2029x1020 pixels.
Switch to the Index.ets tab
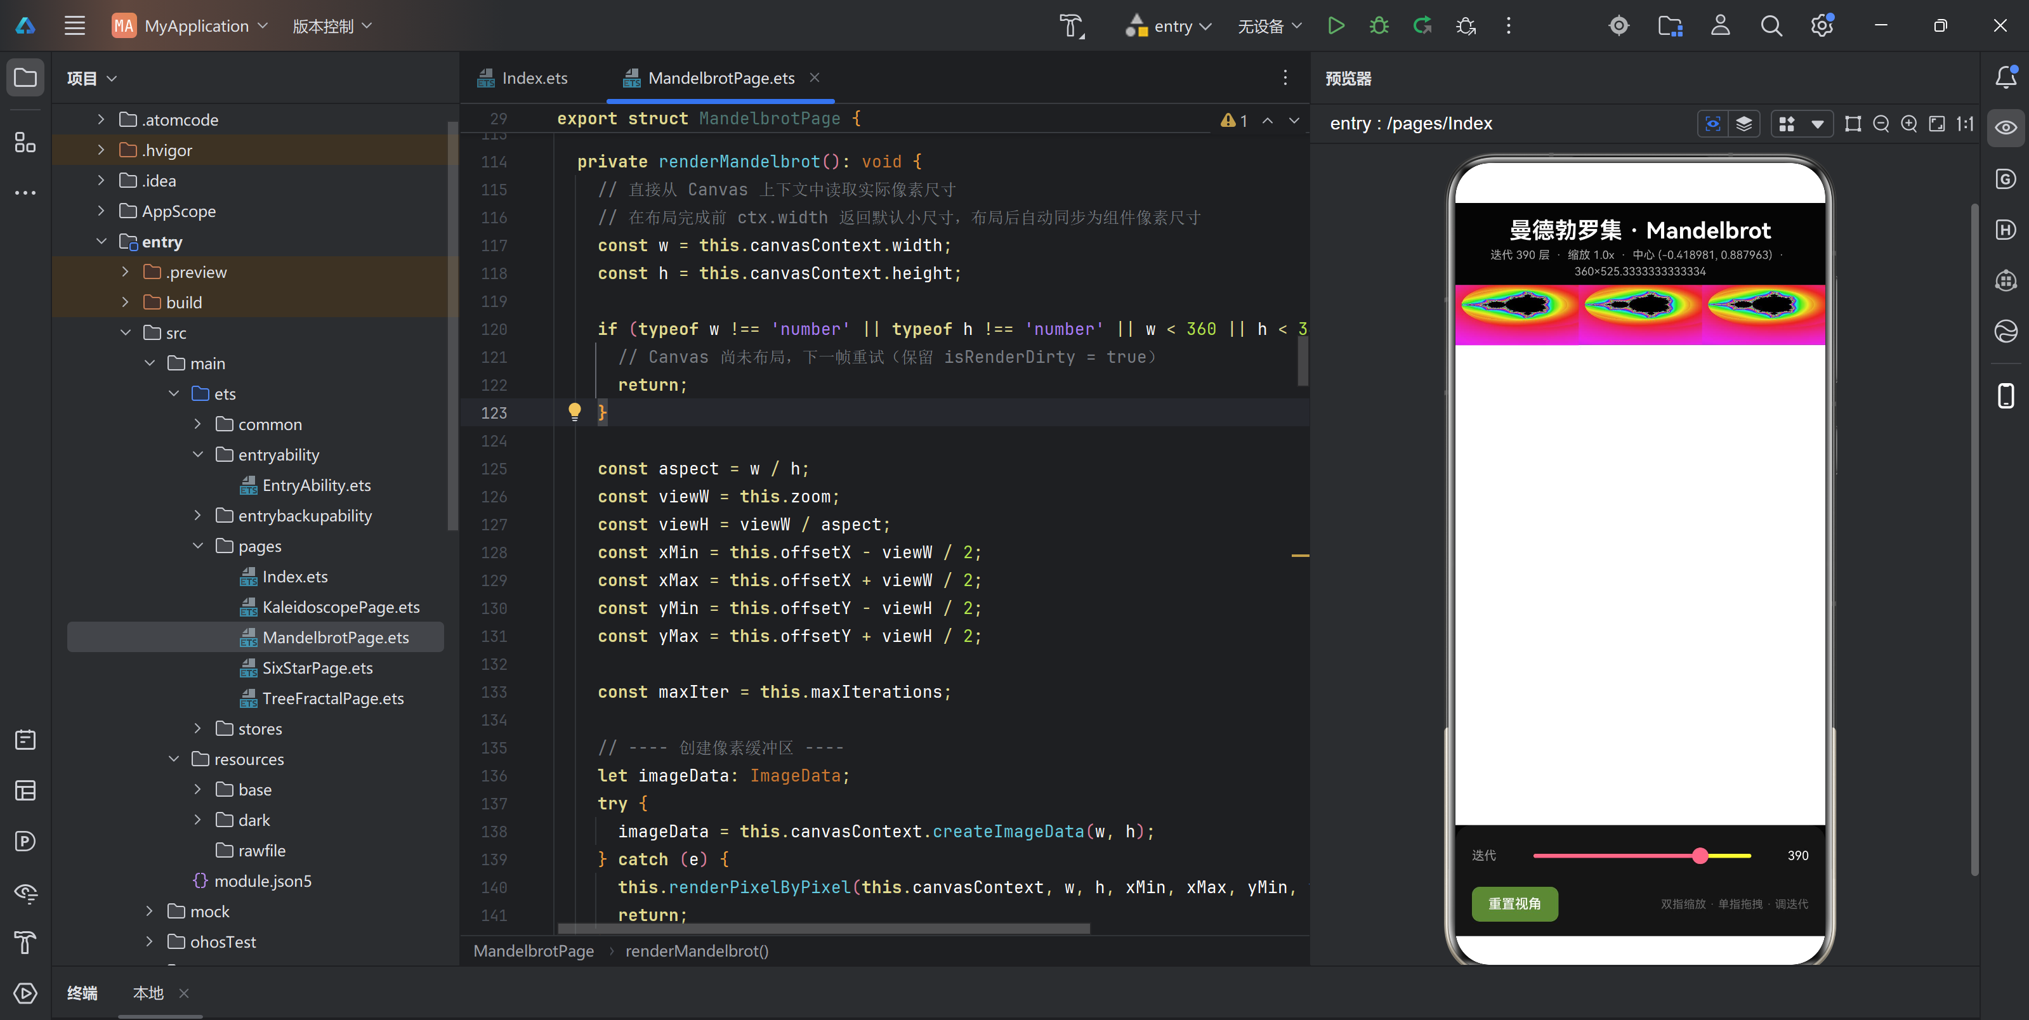[x=523, y=78]
